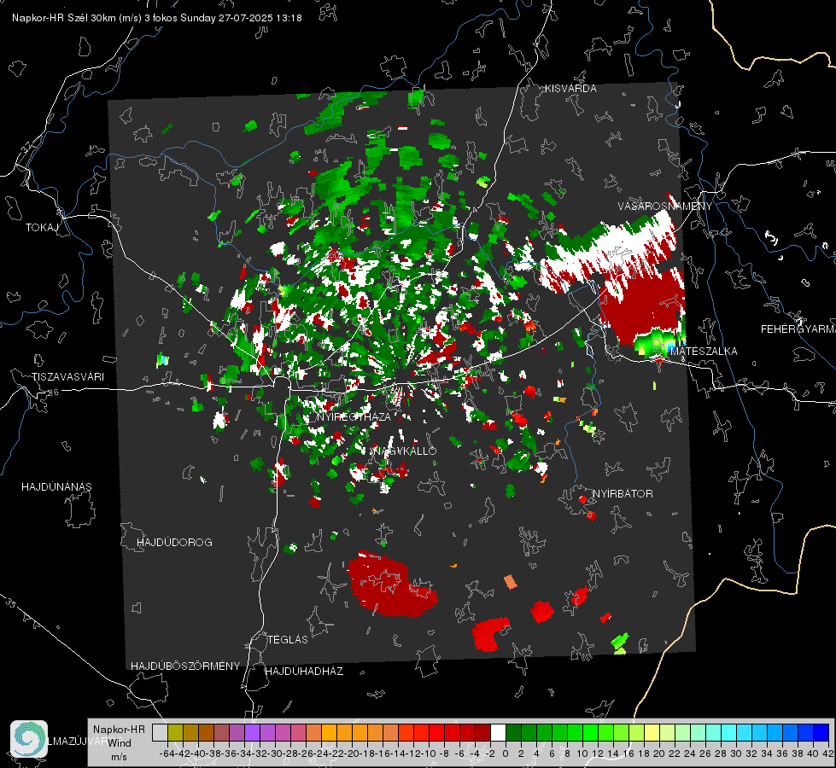Image resolution: width=836 pixels, height=768 pixels.
Task: Click the pale yellow swatch between 18 and 20
Action: coord(652,732)
